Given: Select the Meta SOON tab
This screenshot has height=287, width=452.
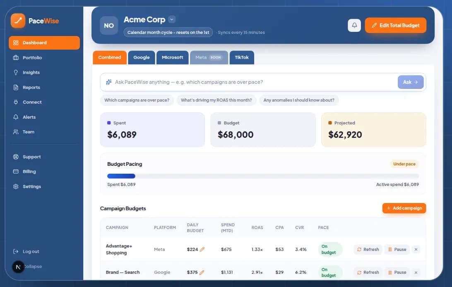Looking at the screenshot, I should tap(209, 57).
